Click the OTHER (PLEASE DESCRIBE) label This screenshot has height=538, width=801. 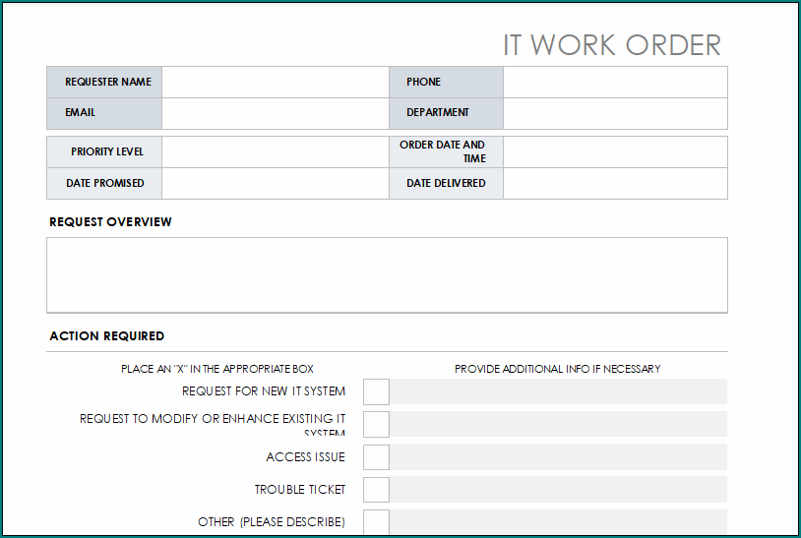coord(272,522)
